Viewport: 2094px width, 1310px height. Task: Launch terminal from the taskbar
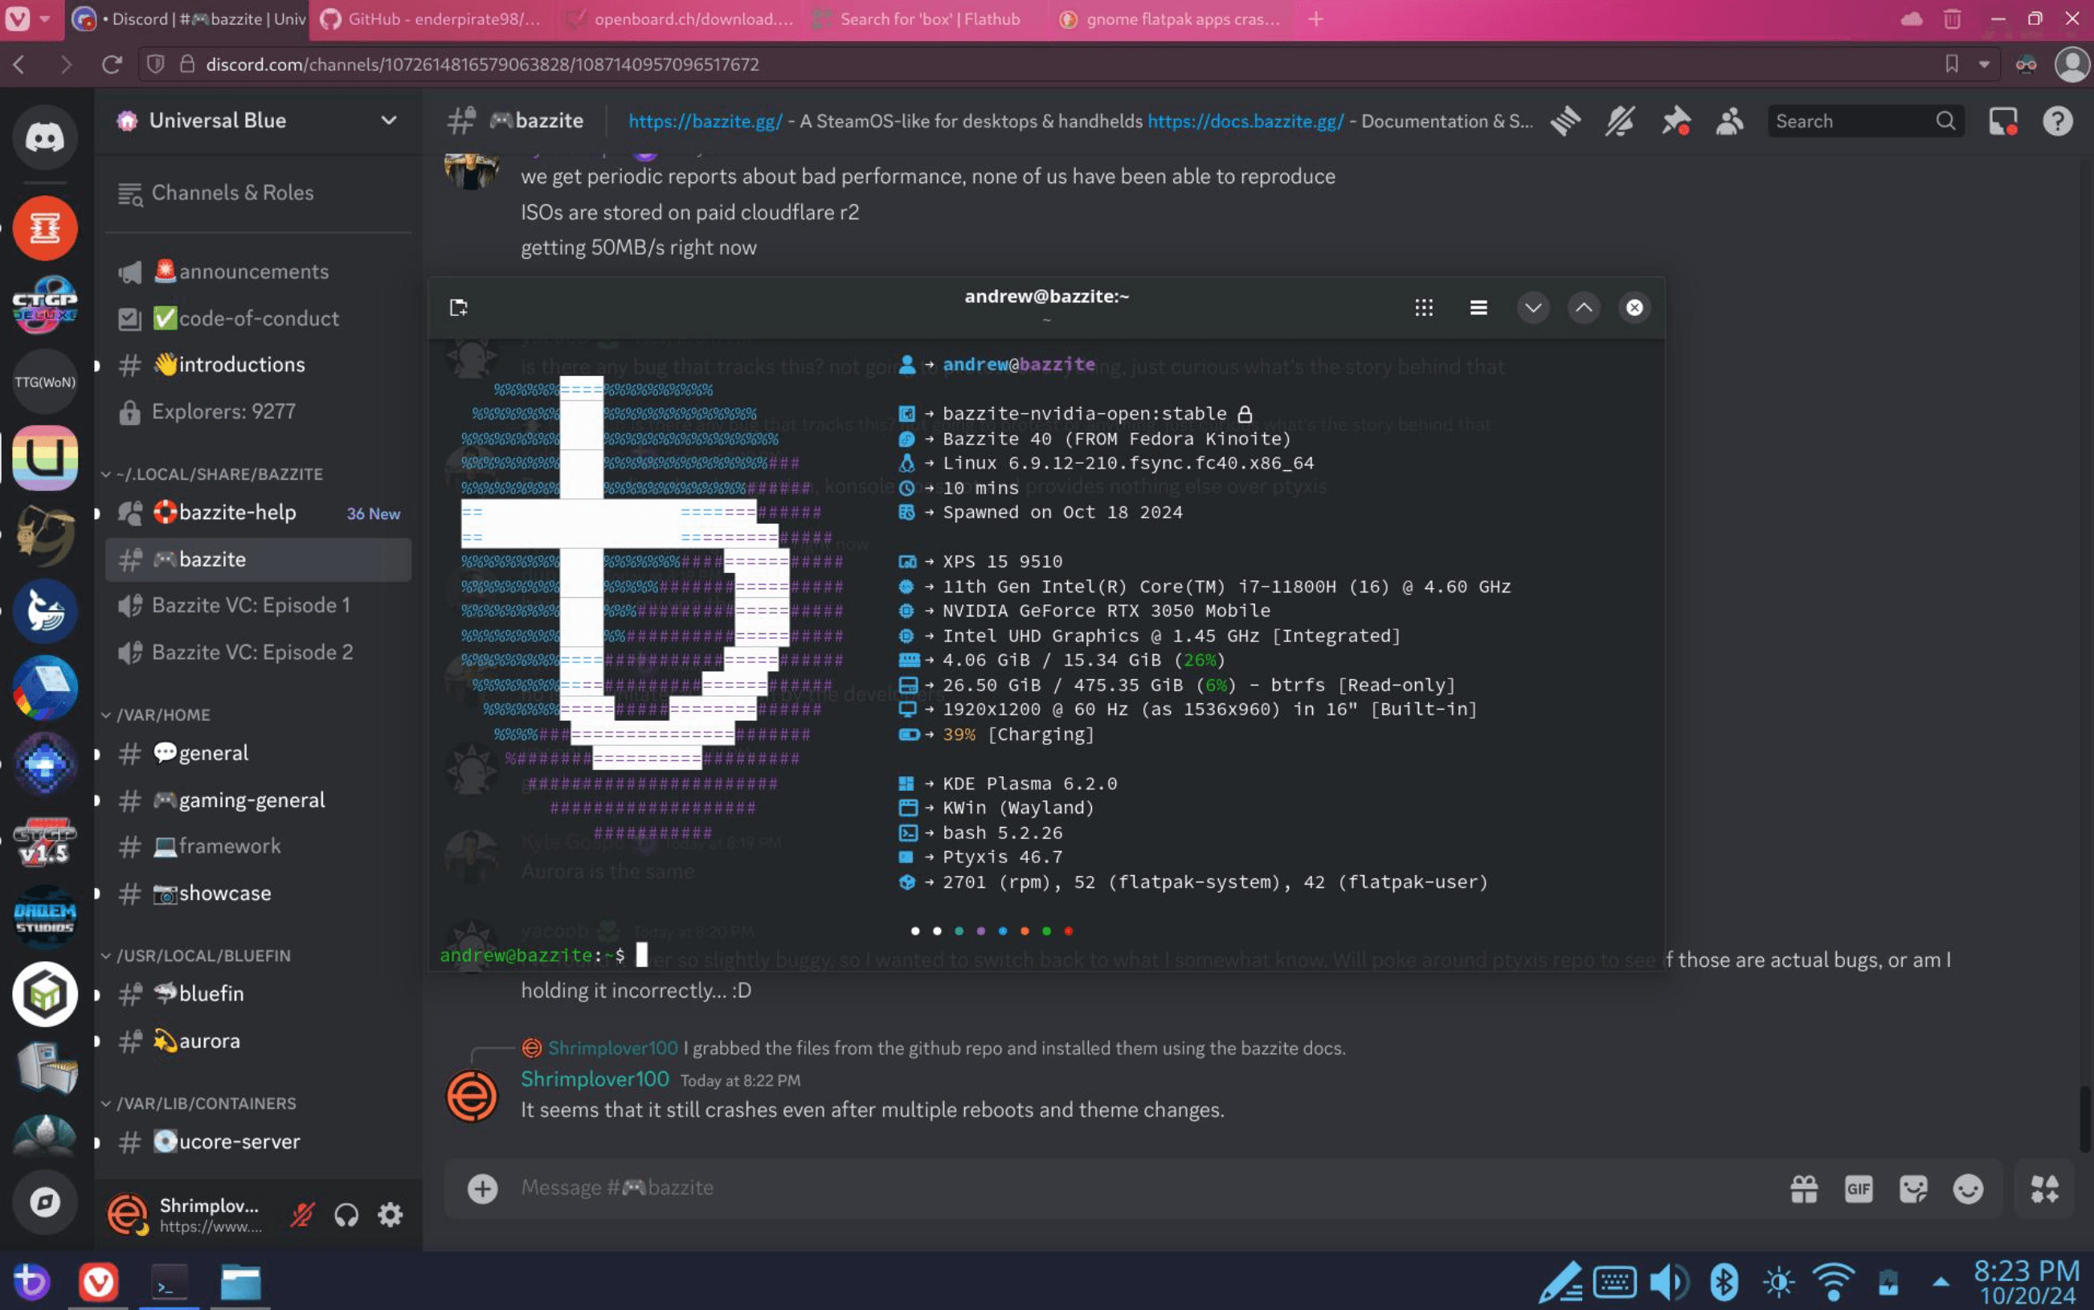click(169, 1283)
